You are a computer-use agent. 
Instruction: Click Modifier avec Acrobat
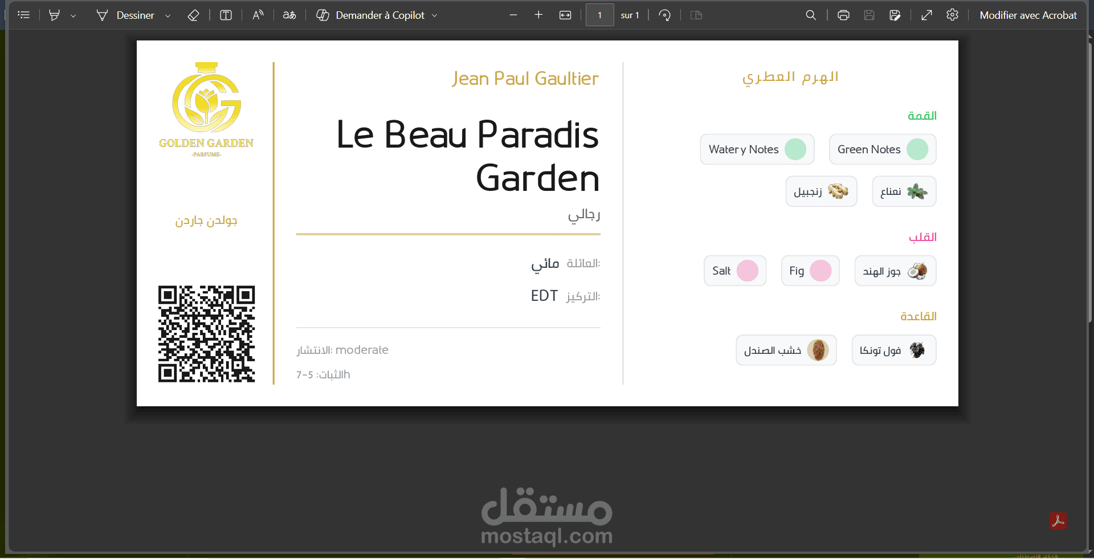click(1028, 15)
